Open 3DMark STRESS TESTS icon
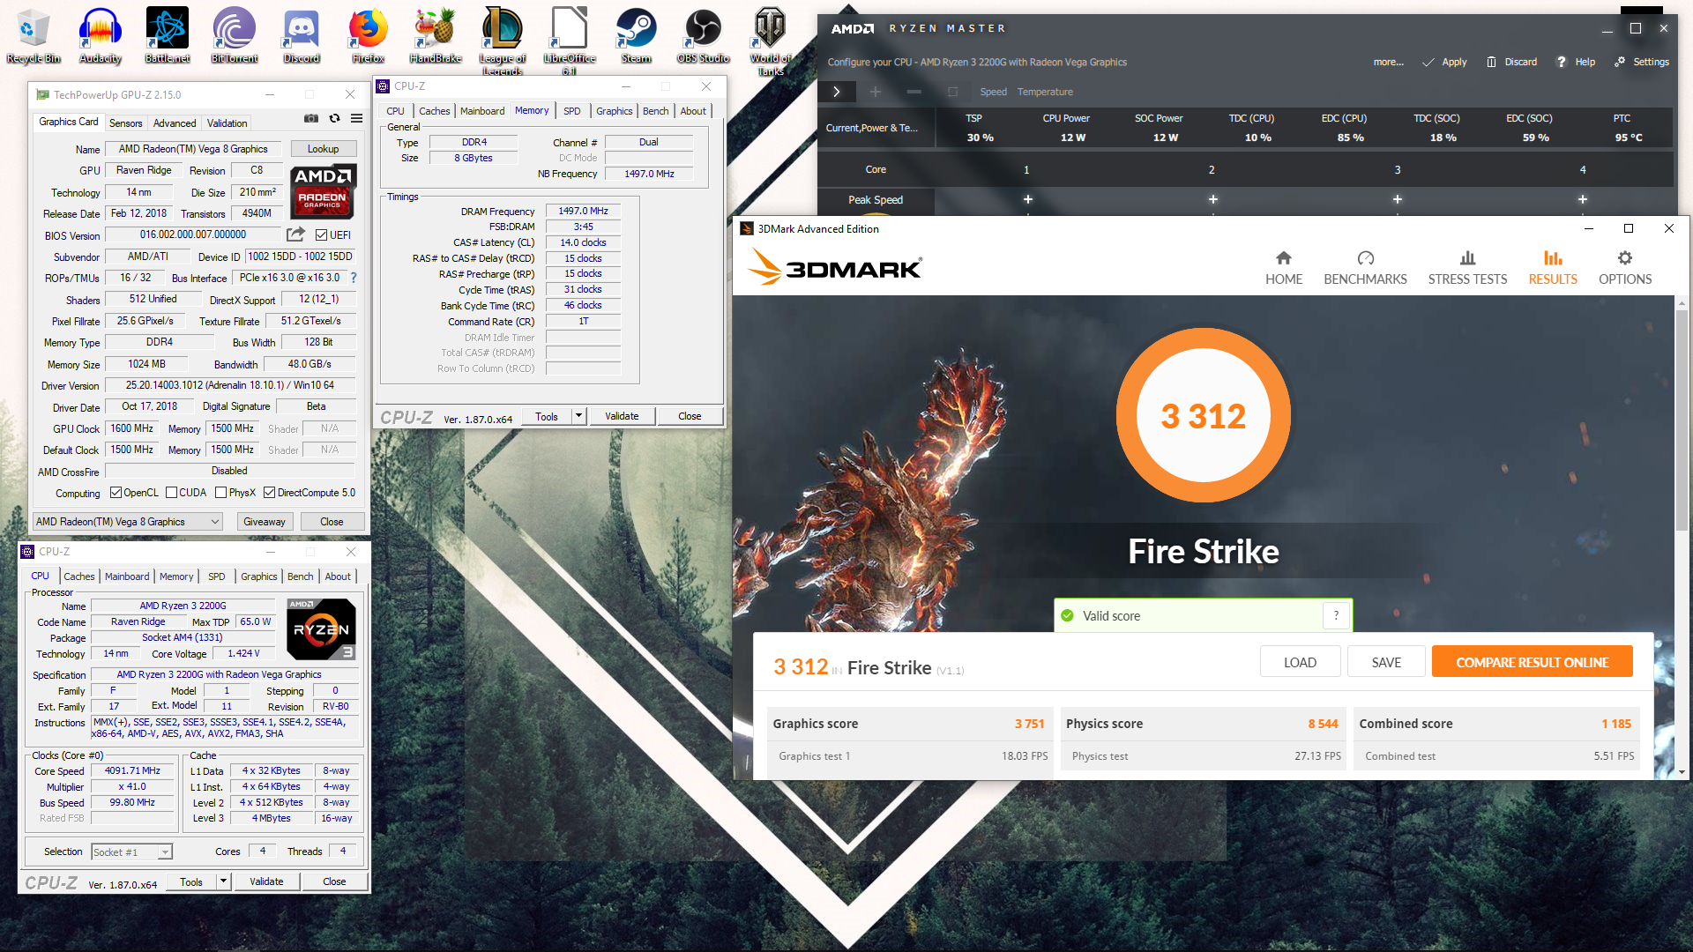Viewport: 1693px width, 952px height. 1467,258
